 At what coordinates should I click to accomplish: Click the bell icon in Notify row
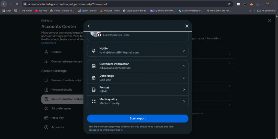[94, 51]
